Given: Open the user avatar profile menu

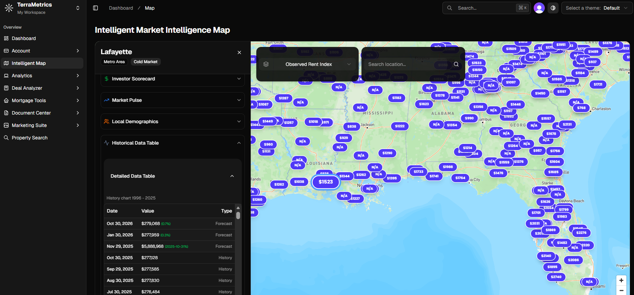Looking at the screenshot, I should [x=539, y=8].
